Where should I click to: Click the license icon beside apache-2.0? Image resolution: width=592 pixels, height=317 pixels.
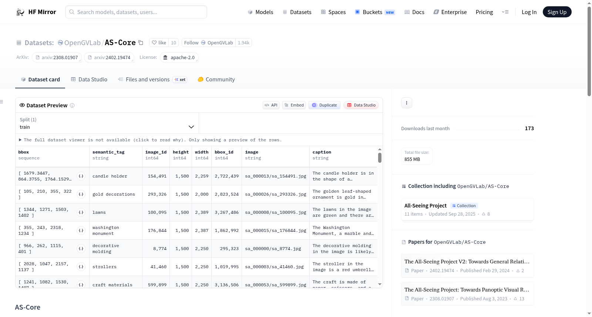pos(165,58)
